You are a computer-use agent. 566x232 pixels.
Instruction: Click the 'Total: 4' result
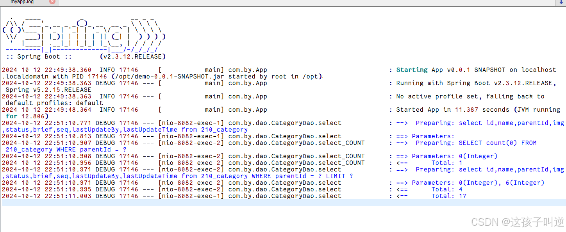click(x=447, y=189)
